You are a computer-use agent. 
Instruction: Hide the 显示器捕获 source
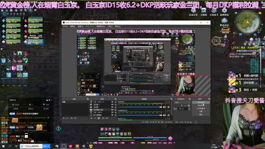pyautogui.click(x=112, y=115)
